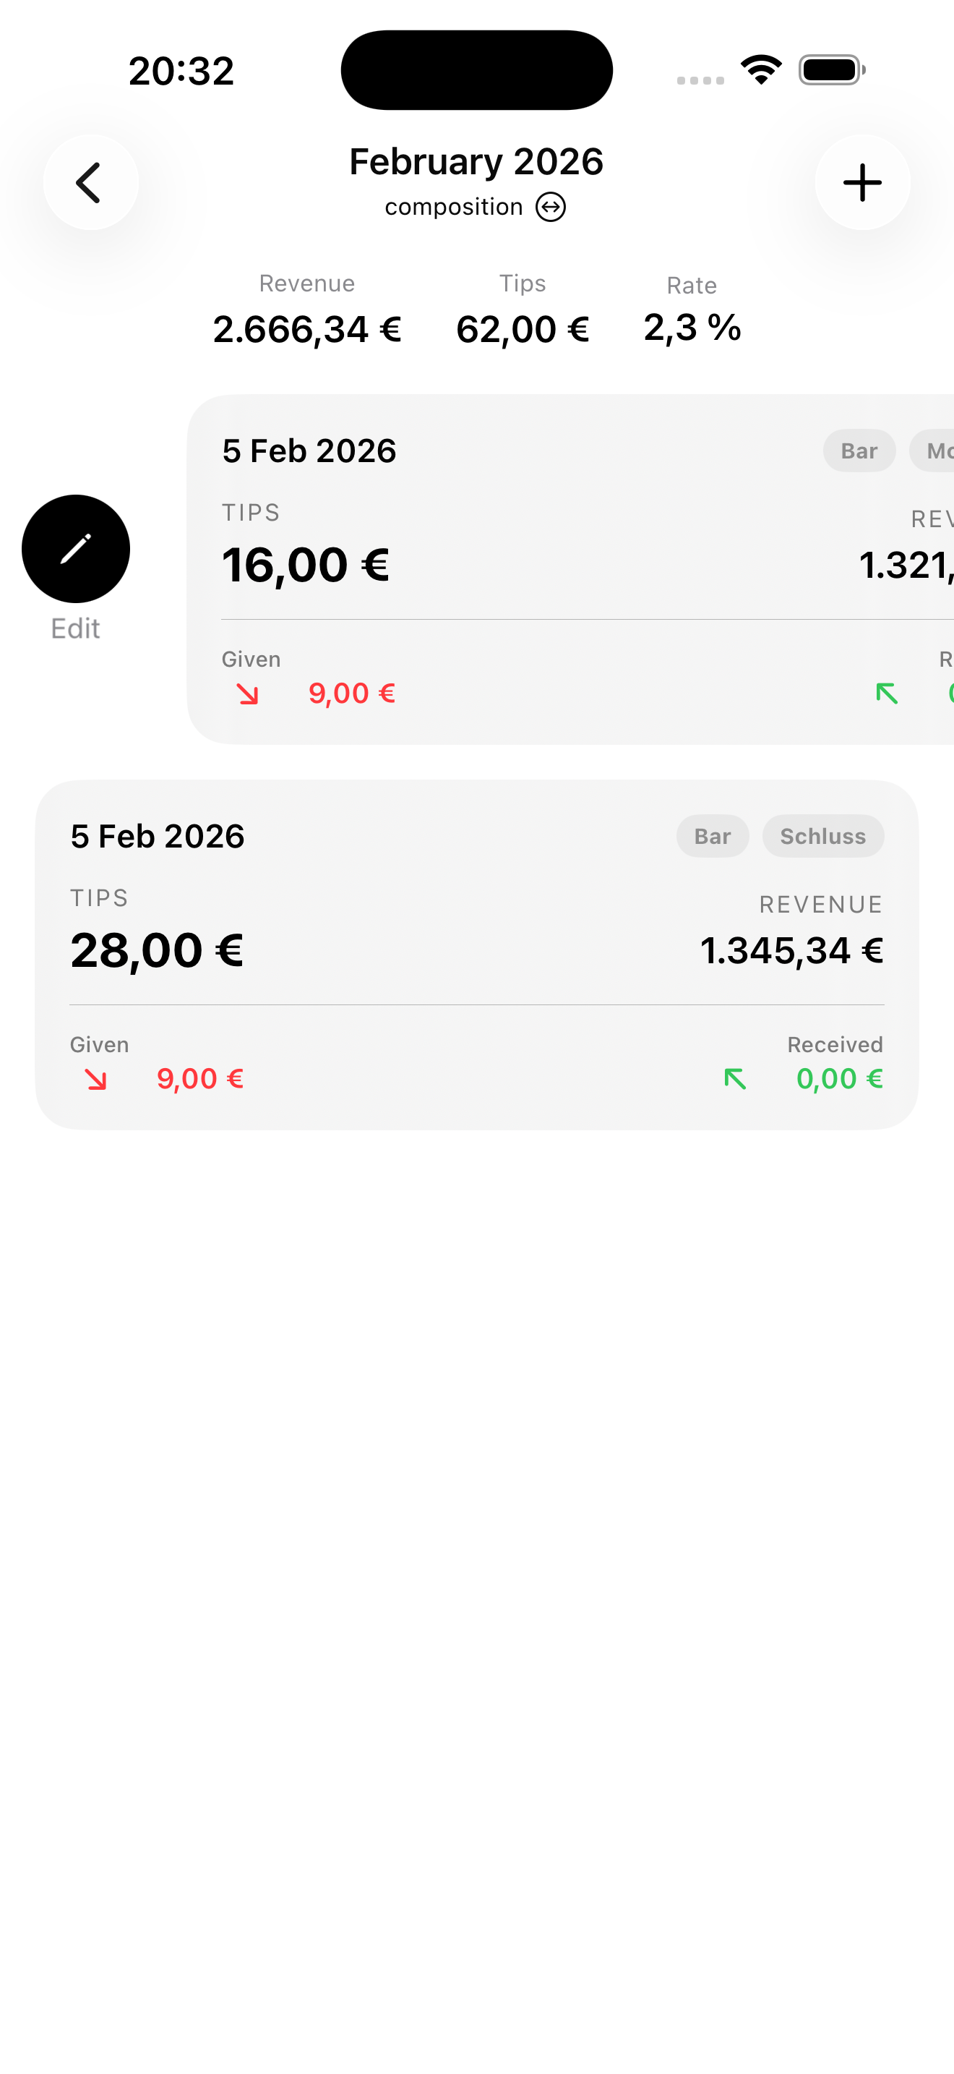This screenshot has height=2074, width=954.
Task: Tap the back chevron button
Action: point(90,183)
